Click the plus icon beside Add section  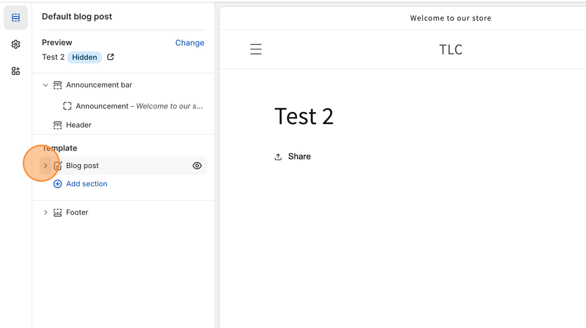58,184
